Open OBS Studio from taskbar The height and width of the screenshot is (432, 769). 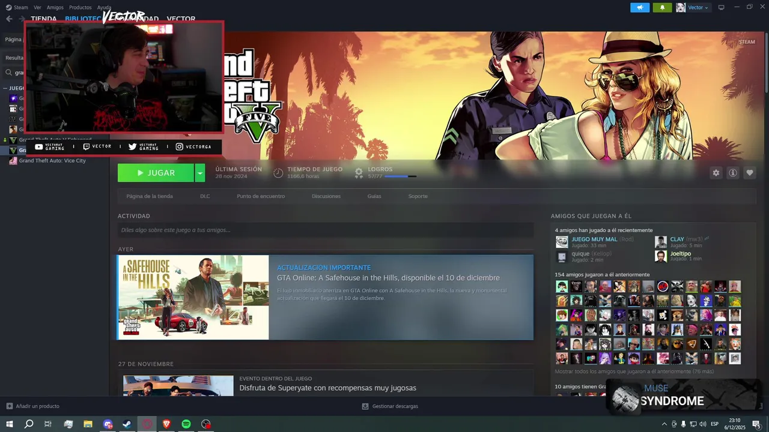[206, 424]
